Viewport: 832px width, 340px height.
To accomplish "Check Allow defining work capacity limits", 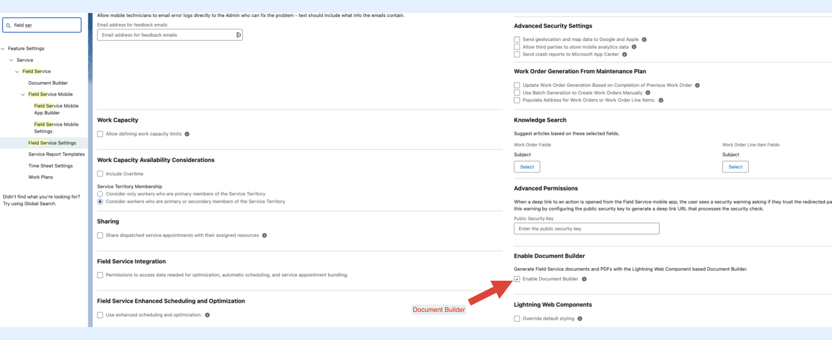I will pos(100,134).
